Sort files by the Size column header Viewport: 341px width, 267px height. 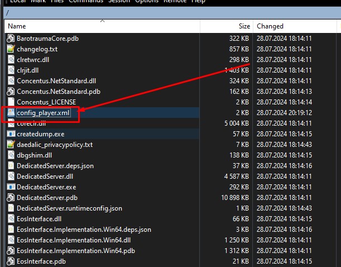click(244, 26)
